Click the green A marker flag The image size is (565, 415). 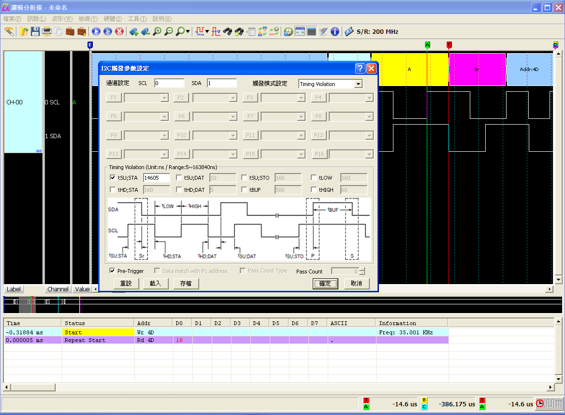[x=427, y=45]
